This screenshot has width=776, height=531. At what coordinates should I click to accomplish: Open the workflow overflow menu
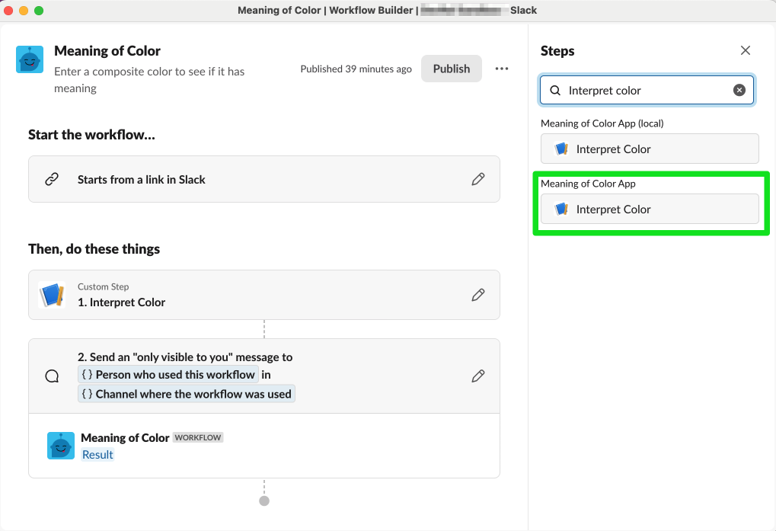(x=501, y=68)
